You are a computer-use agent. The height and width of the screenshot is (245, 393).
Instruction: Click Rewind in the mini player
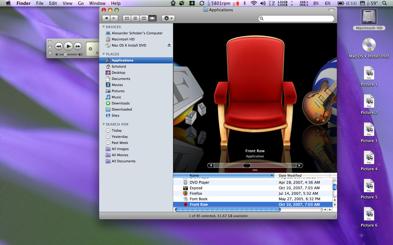click(x=59, y=47)
